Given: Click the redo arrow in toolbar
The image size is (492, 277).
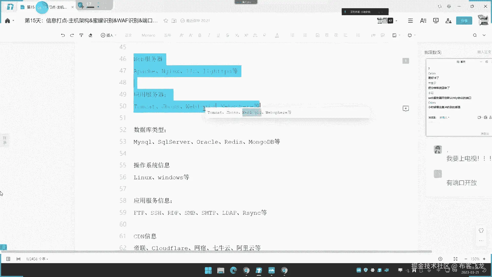Looking at the screenshot, I should [x=72, y=35].
